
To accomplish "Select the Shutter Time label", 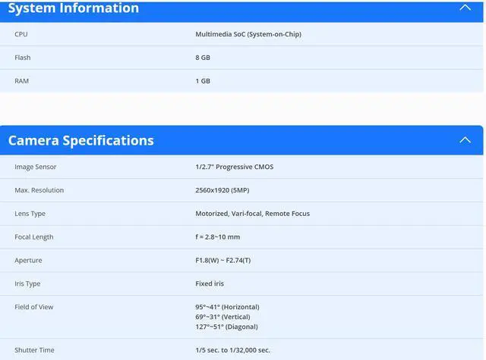I will 34,350.
